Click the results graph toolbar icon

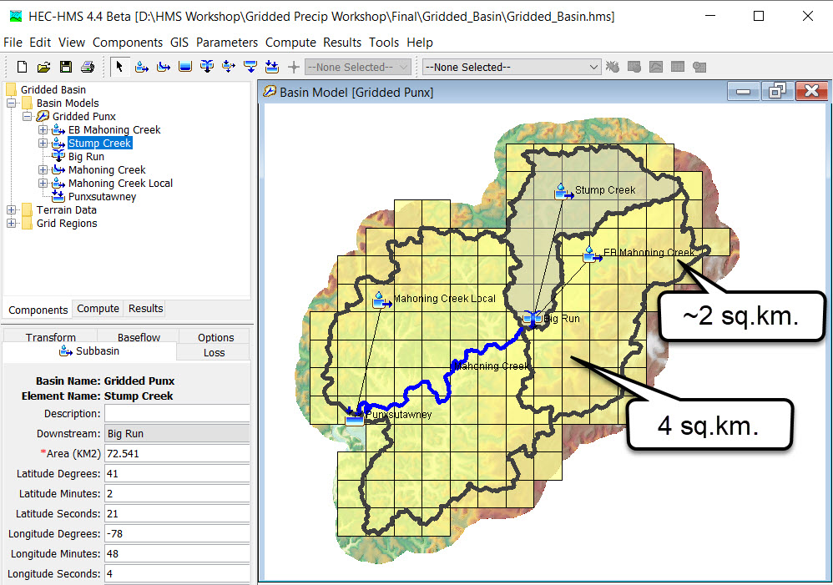tap(656, 67)
